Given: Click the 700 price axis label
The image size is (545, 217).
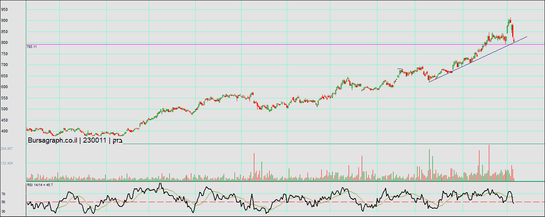Looking at the screenshot, I should [4, 65].
